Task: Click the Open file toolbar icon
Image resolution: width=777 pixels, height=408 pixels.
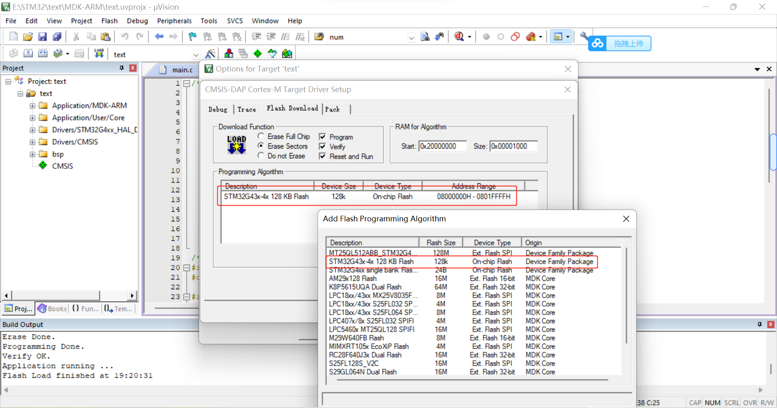Action: click(x=28, y=37)
